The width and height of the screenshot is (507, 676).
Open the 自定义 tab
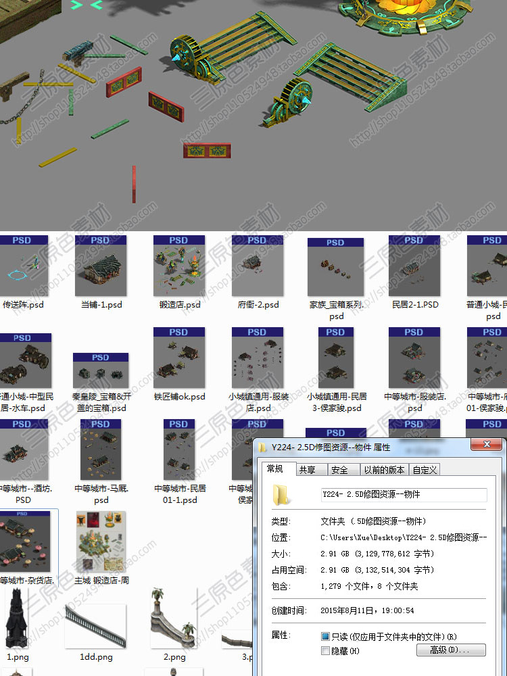[425, 470]
